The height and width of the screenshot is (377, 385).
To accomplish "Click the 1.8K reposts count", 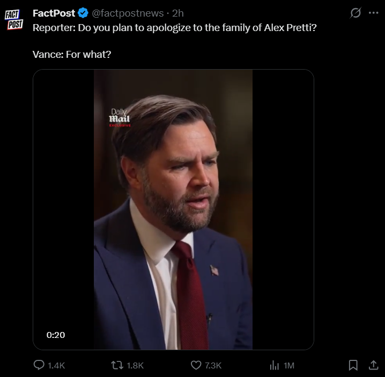I will pyautogui.click(x=135, y=365).
